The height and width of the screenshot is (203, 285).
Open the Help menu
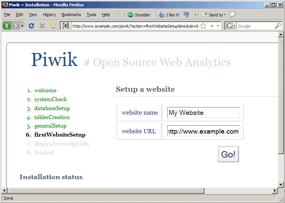tap(106, 15)
